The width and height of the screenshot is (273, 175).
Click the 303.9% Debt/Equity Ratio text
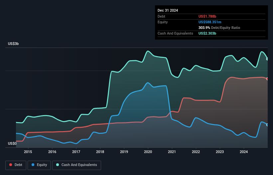tap(219, 28)
